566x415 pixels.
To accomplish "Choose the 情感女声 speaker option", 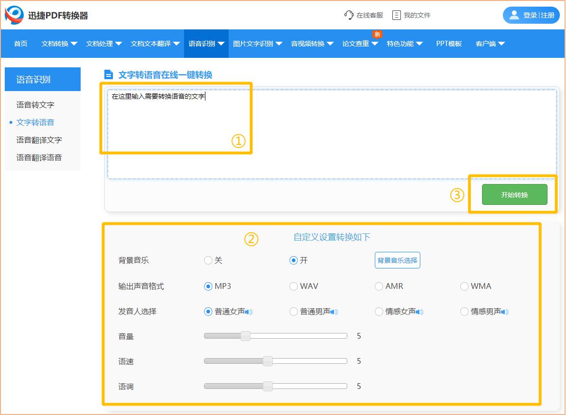I will tap(379, 312).
